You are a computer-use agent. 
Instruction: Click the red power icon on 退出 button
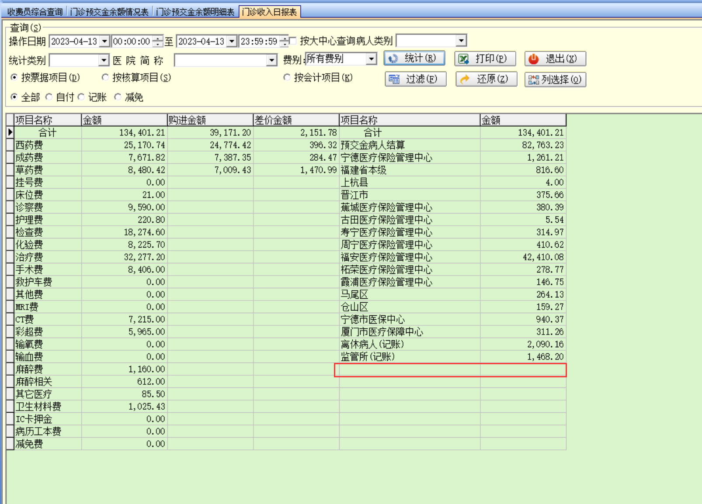[x=534, y=59]
